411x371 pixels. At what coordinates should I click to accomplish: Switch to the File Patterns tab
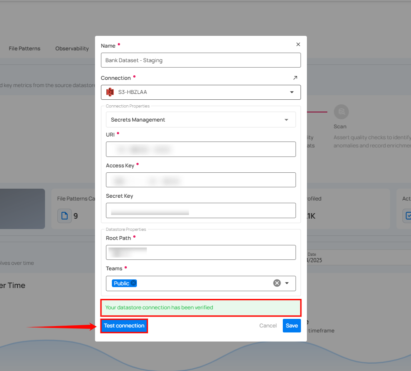click(25, 49)
